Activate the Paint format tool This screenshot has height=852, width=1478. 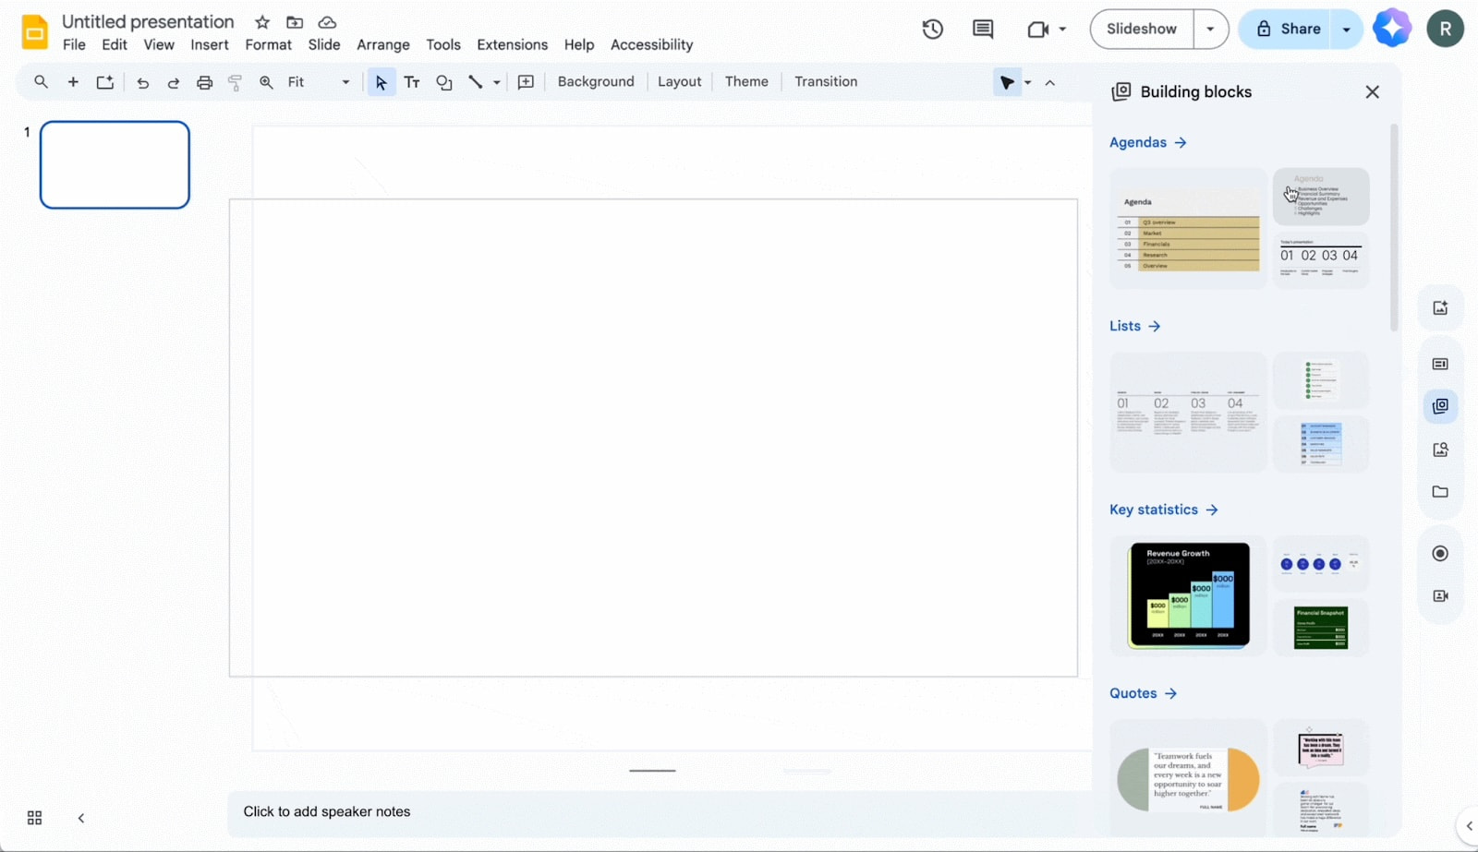point(235,82)
